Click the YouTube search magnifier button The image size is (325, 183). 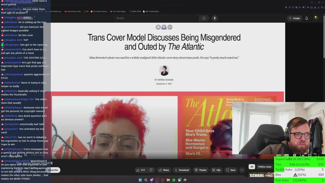coord(204,18)
